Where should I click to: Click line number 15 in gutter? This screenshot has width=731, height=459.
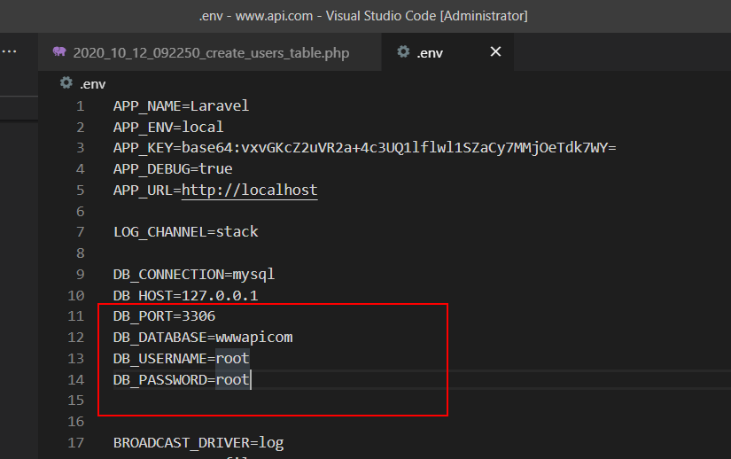(x=76, y=401)
